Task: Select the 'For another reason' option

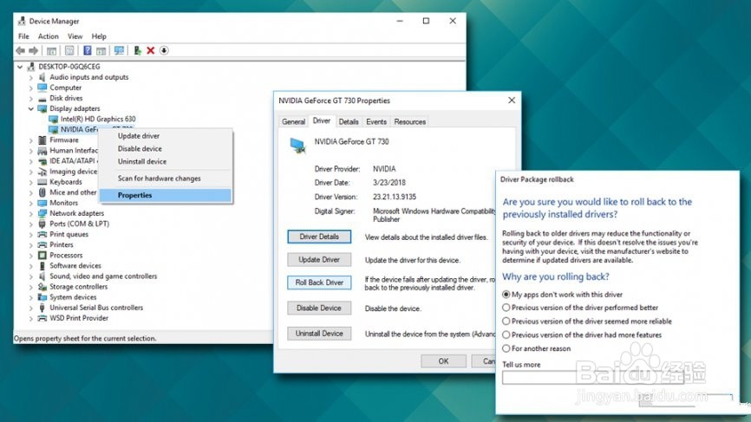Action: [x=506, y=348]
